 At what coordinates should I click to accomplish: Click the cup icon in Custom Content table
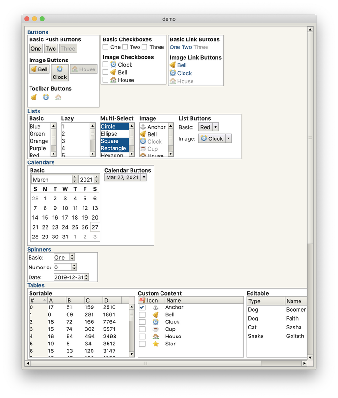tap(155, 329)
